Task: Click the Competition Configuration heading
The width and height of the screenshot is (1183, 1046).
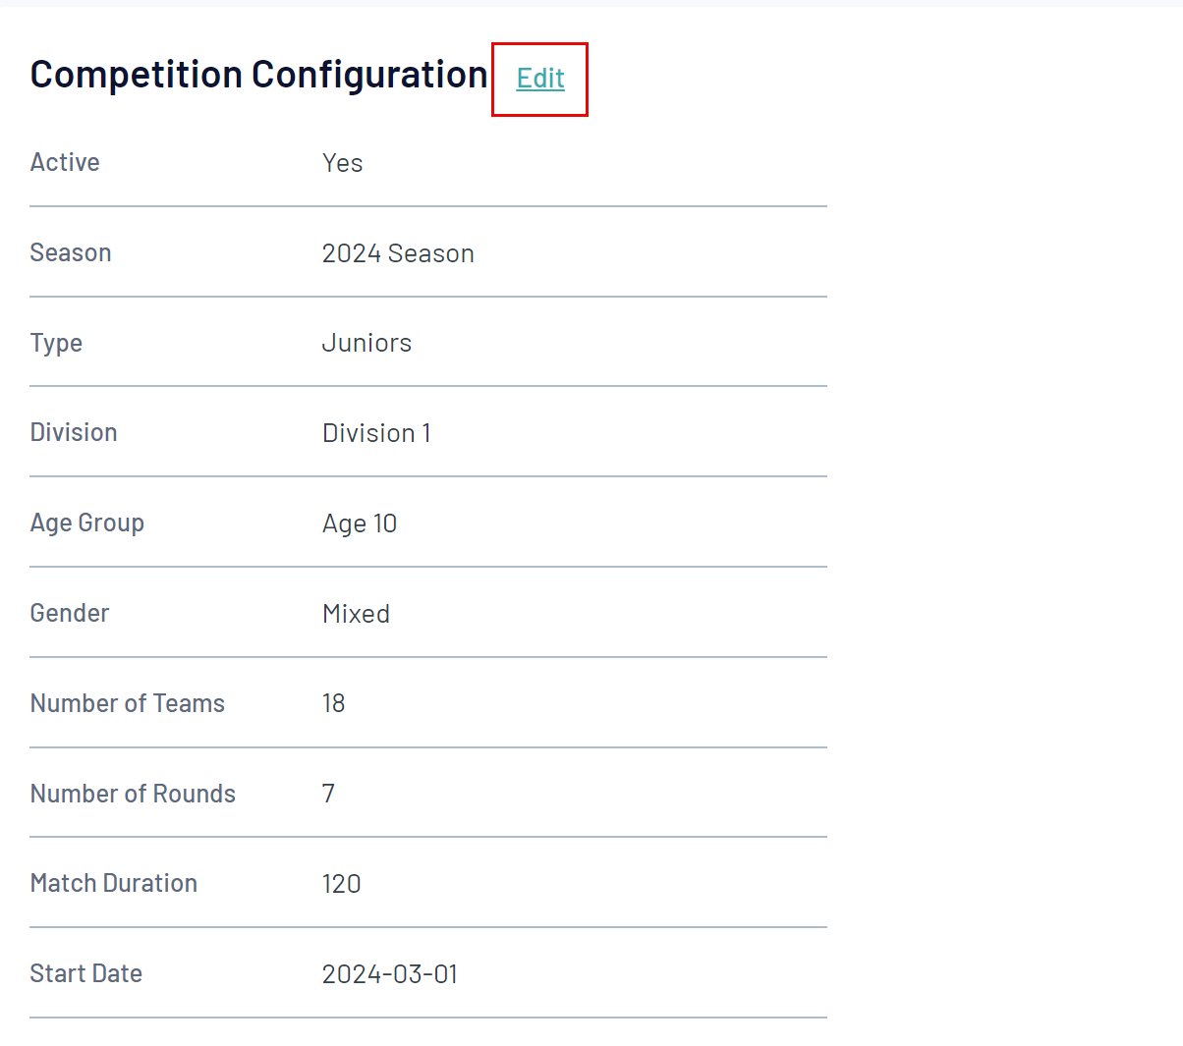Action: pyautogui.click(x=258, y=75)
